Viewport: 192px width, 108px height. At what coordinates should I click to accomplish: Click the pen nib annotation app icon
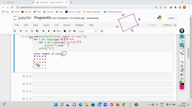(182, 31)
